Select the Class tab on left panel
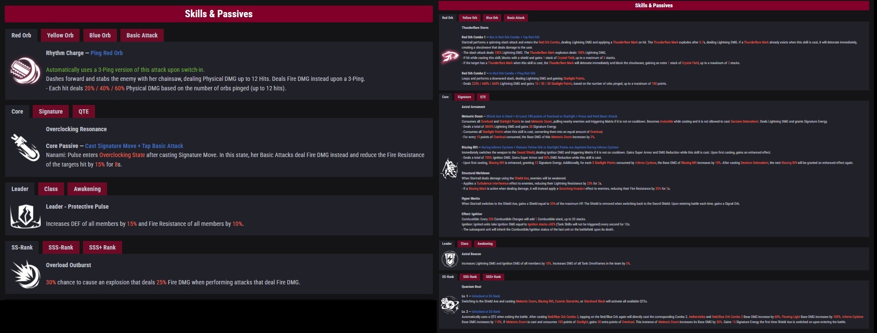Viewport: 877px width, 333px height. (x=51, y=189)
